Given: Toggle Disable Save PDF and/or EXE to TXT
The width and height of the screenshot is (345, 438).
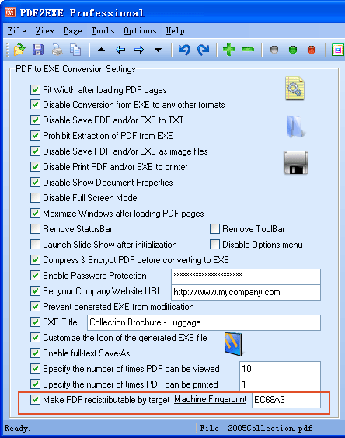Looking at the screenshot, I should tap(35, 120).
